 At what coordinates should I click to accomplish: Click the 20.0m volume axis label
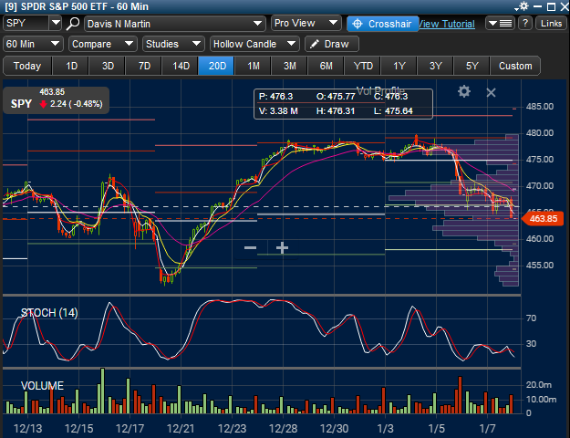[x=539, y=385]
